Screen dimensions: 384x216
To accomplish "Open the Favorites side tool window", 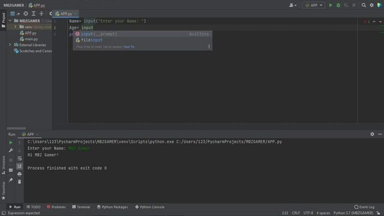I will (4, 191).
